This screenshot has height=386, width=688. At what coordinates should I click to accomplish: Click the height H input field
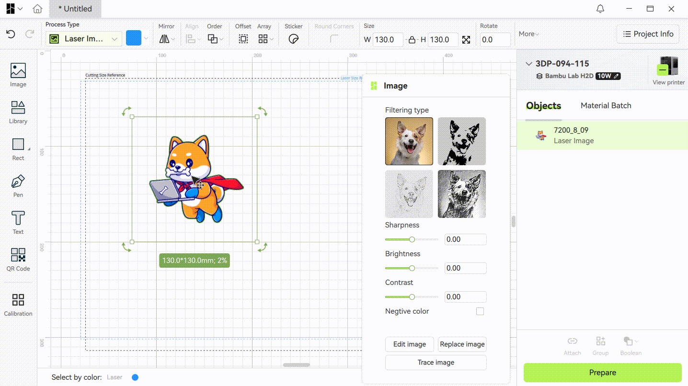(443, 40)
